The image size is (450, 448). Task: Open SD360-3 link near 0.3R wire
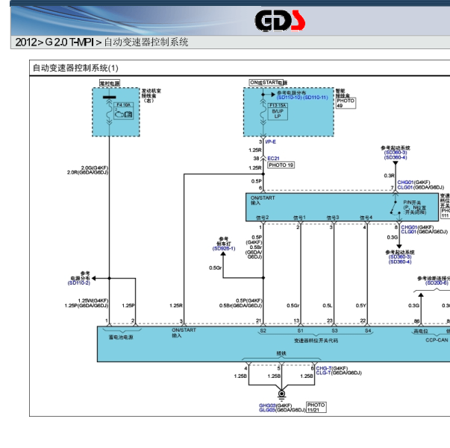pyautogui.click(x=396, y=153)
